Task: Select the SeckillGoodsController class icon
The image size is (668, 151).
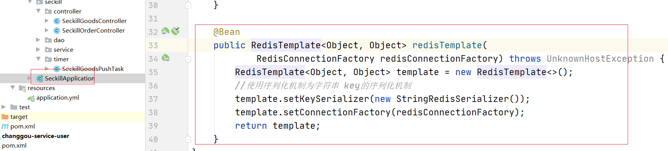Action: pyautogui.click(x=57, y=21)
